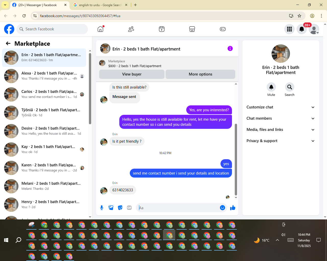327x261 pixels.
Task: Open the Marketplace storefront icon
Action: coord(192,29)
